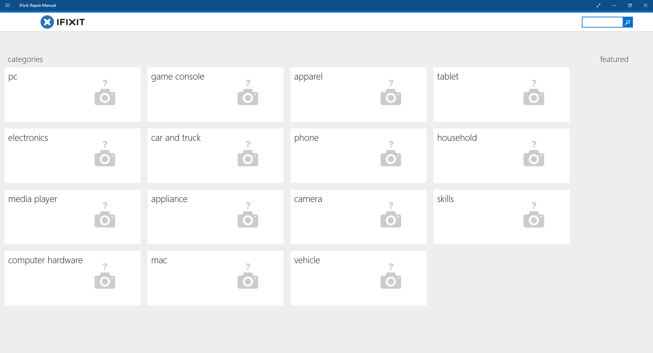Screen dimensions: 653x353
Task: Click the camera placeholder on the phone tile
Action: (x=391, y=158)
